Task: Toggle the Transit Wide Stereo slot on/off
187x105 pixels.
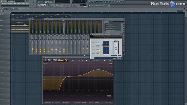Action: click(105, 26)
